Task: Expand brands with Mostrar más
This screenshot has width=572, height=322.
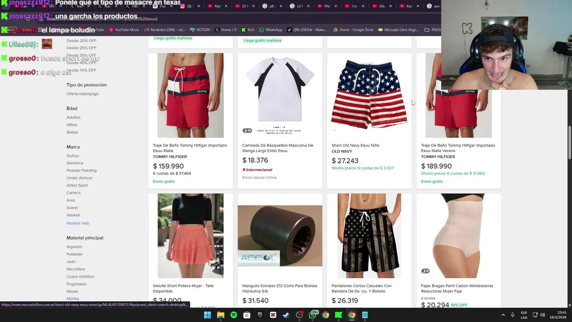Action: coord(78,223)
